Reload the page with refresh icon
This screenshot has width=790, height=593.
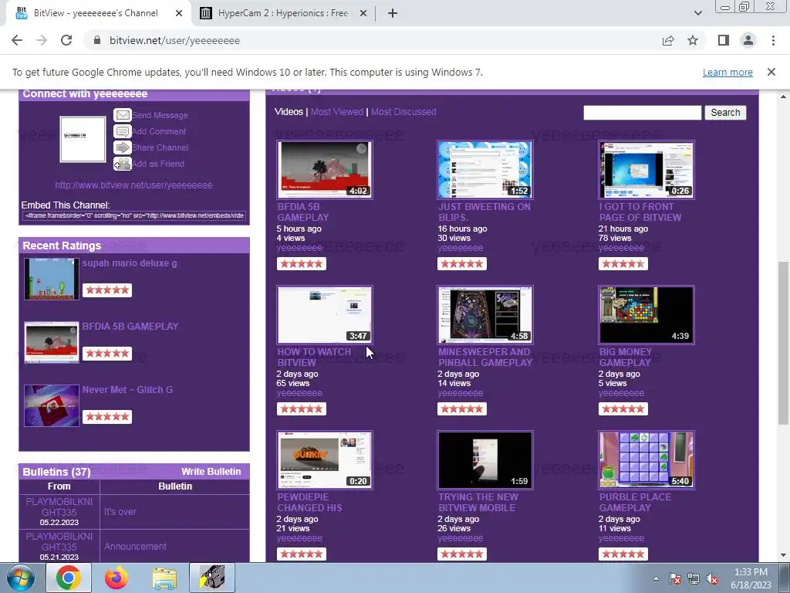click(66, 40)
